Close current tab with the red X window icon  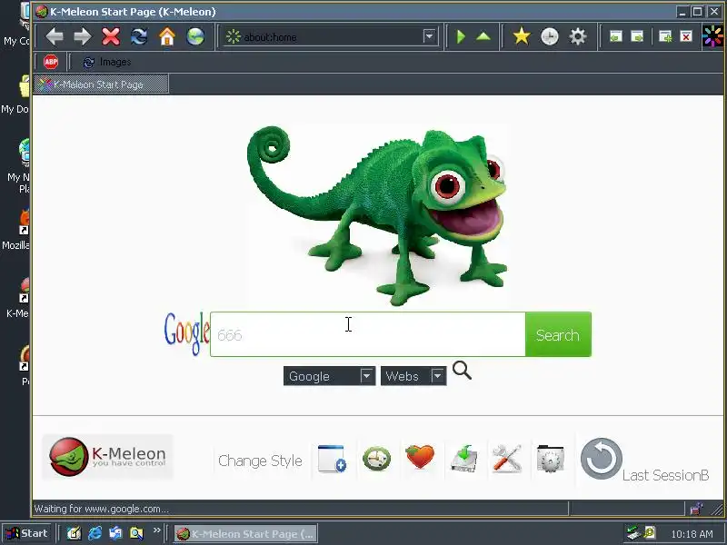[686, 36]
